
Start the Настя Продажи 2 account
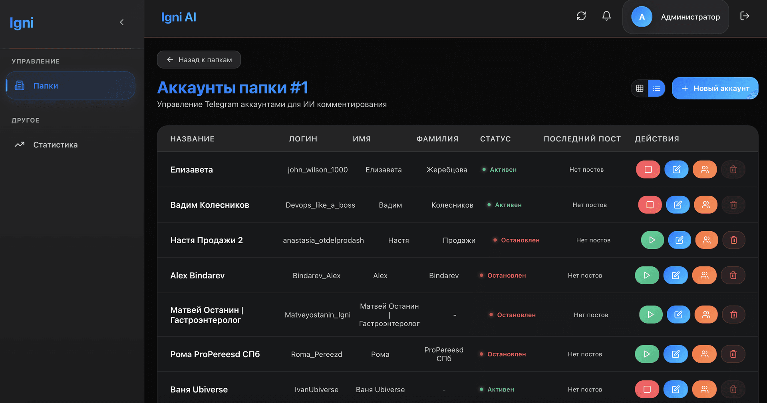click(652, 240)
